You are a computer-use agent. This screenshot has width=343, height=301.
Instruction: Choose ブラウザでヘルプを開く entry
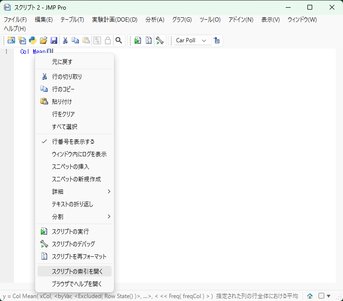(x=75, y=284)
